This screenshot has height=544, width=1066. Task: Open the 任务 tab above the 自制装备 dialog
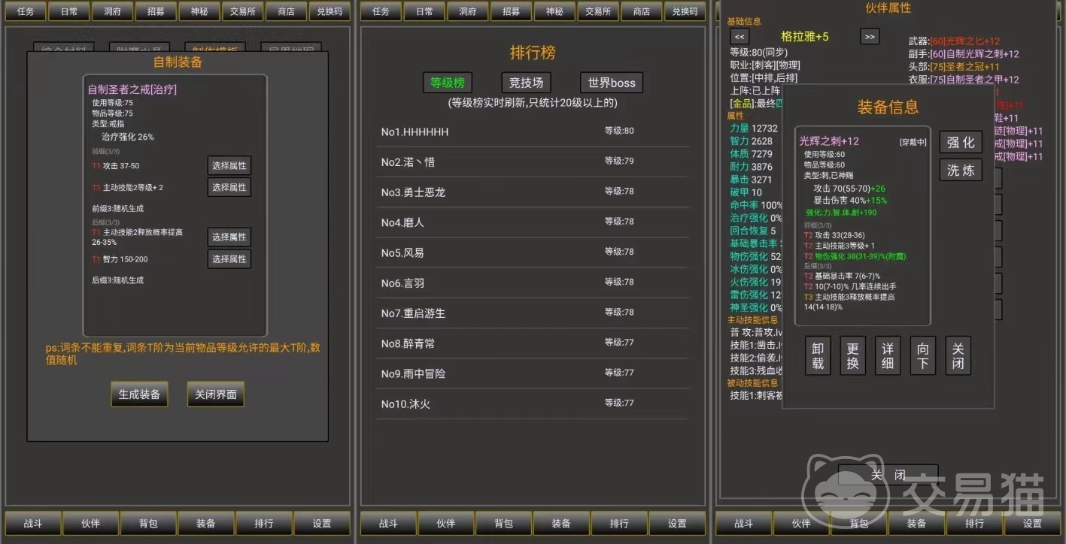pos(26,11)
